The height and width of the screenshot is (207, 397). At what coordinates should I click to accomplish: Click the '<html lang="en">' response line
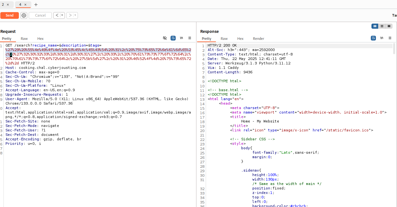[225, 99]
